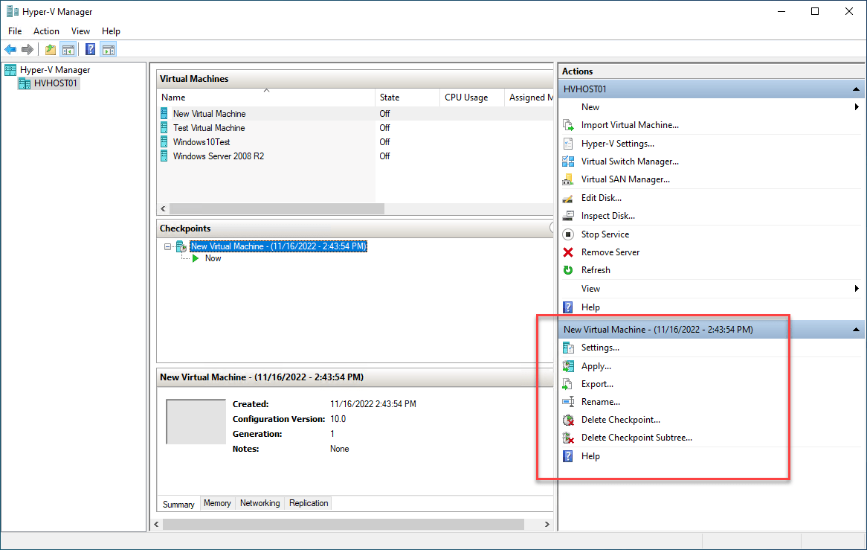Select the New Virtual Machine checkpoint entry
The image size is (867, 550).
pyautogui.click(x=278, y=246)
